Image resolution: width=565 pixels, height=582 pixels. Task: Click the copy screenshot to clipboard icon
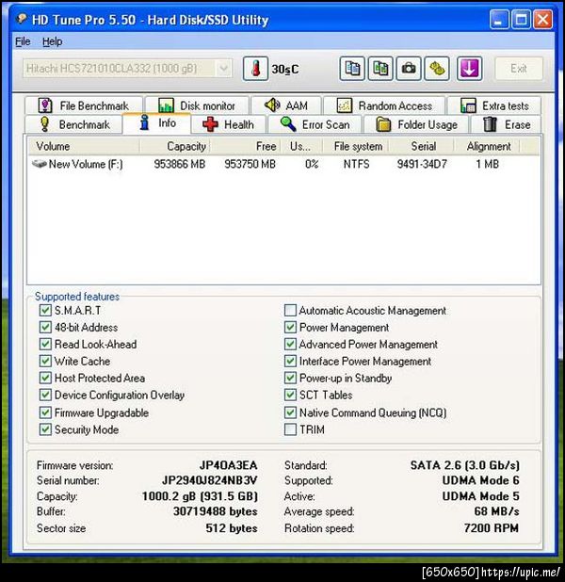tap(380, 69)
